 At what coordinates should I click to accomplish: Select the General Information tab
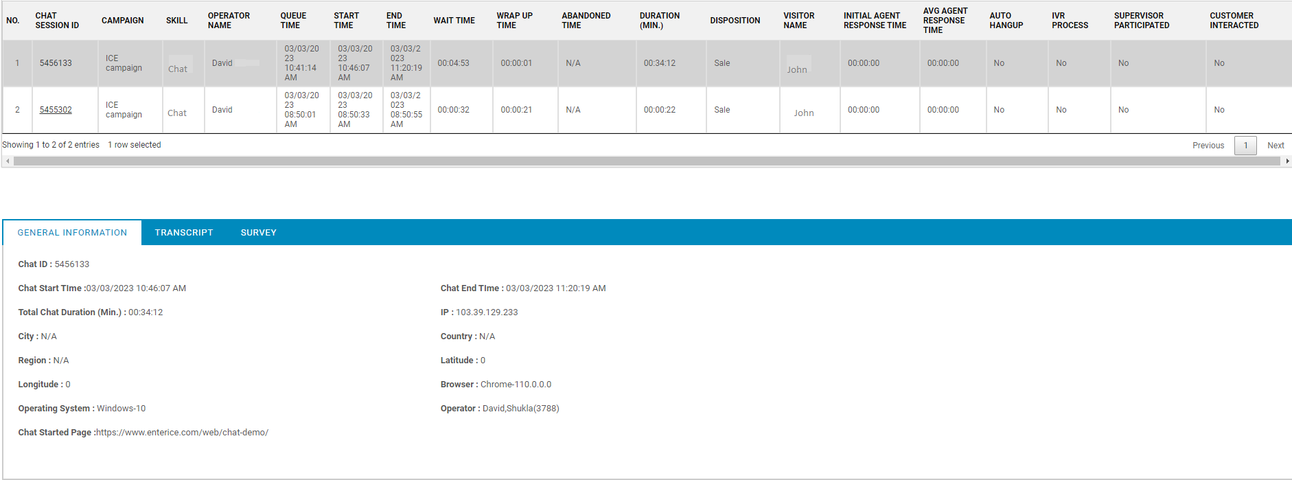click(72, 233)
